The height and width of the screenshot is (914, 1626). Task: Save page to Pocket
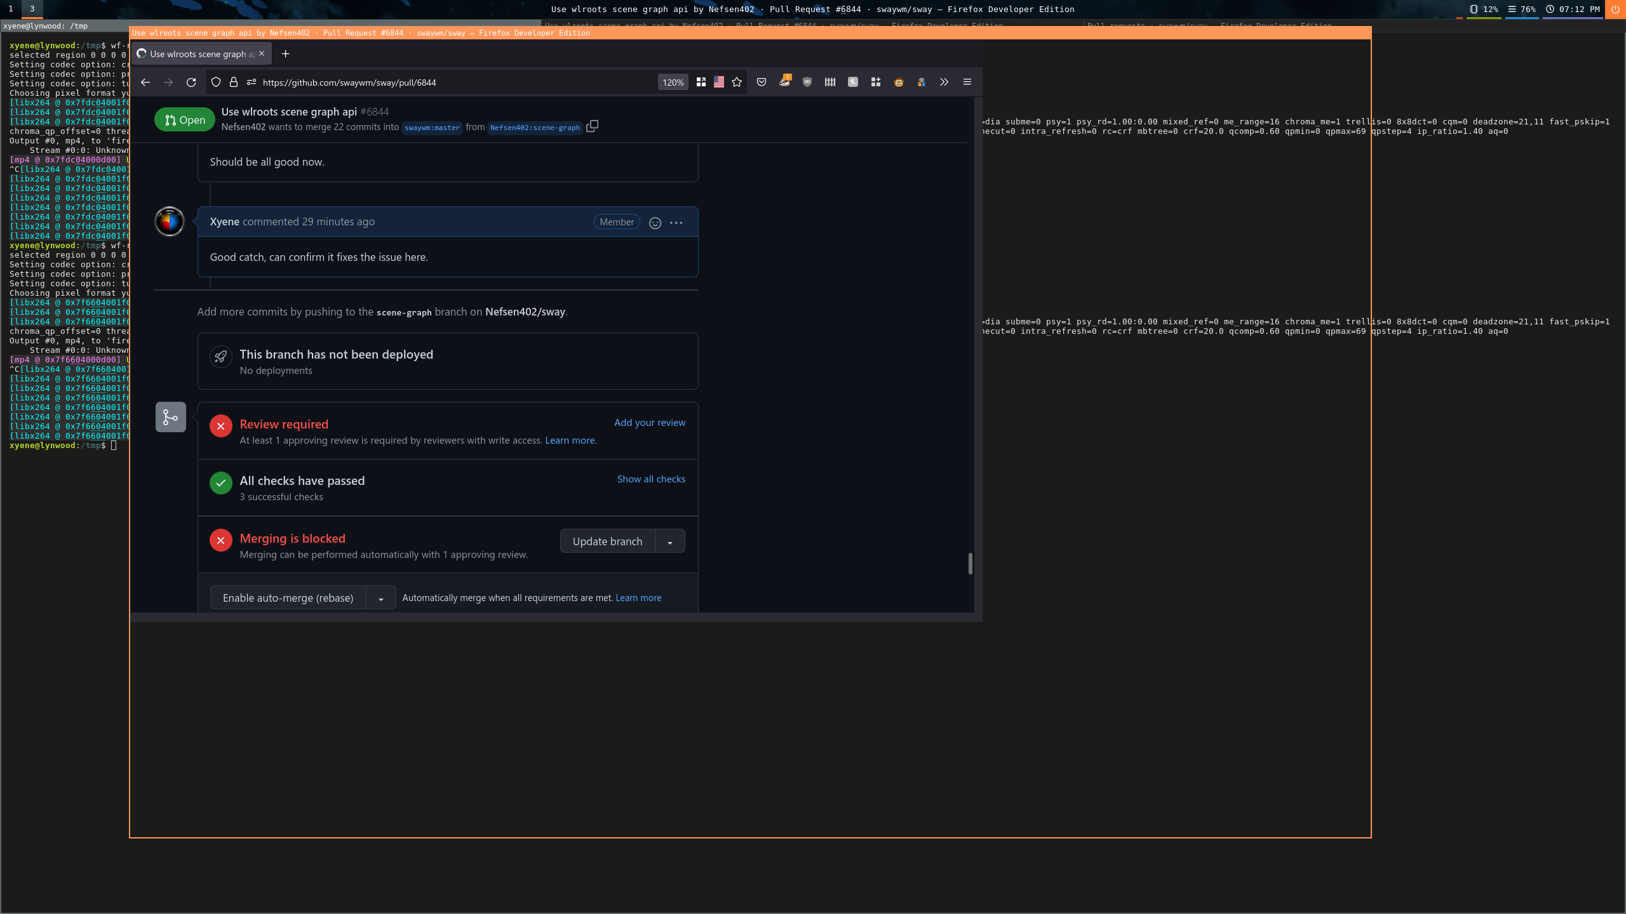(x=762, y=82)
